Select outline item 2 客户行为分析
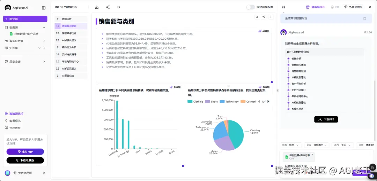 click(x=71, y=47)
